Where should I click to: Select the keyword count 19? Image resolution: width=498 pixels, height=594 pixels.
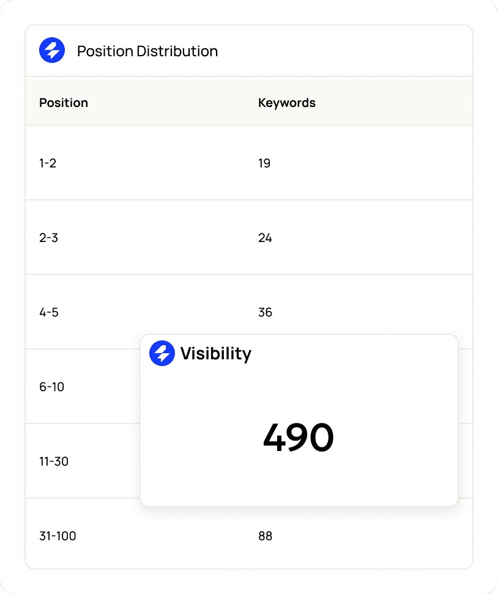point(264,163)
